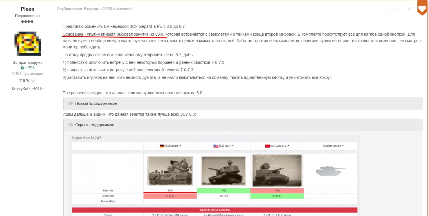Click the 'Подполковник' rank label

tap(27, 16)
